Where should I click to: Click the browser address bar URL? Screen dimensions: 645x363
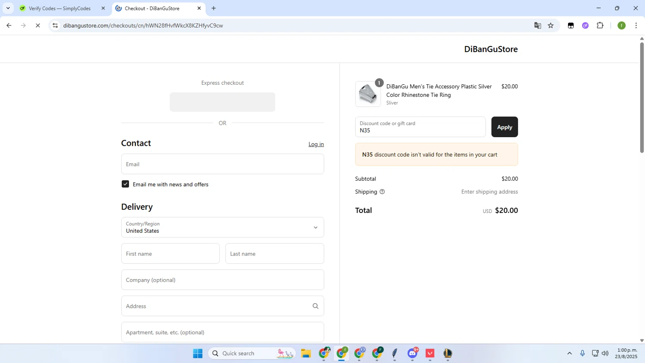coord(143,25)
